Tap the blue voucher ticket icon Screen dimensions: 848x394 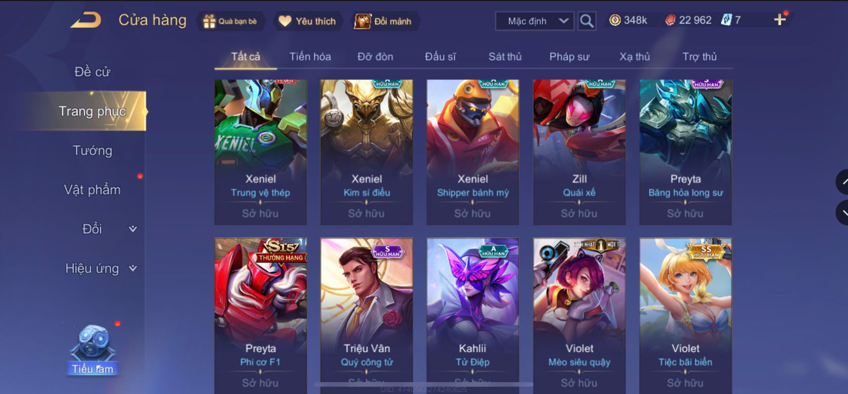coord(726,20)
